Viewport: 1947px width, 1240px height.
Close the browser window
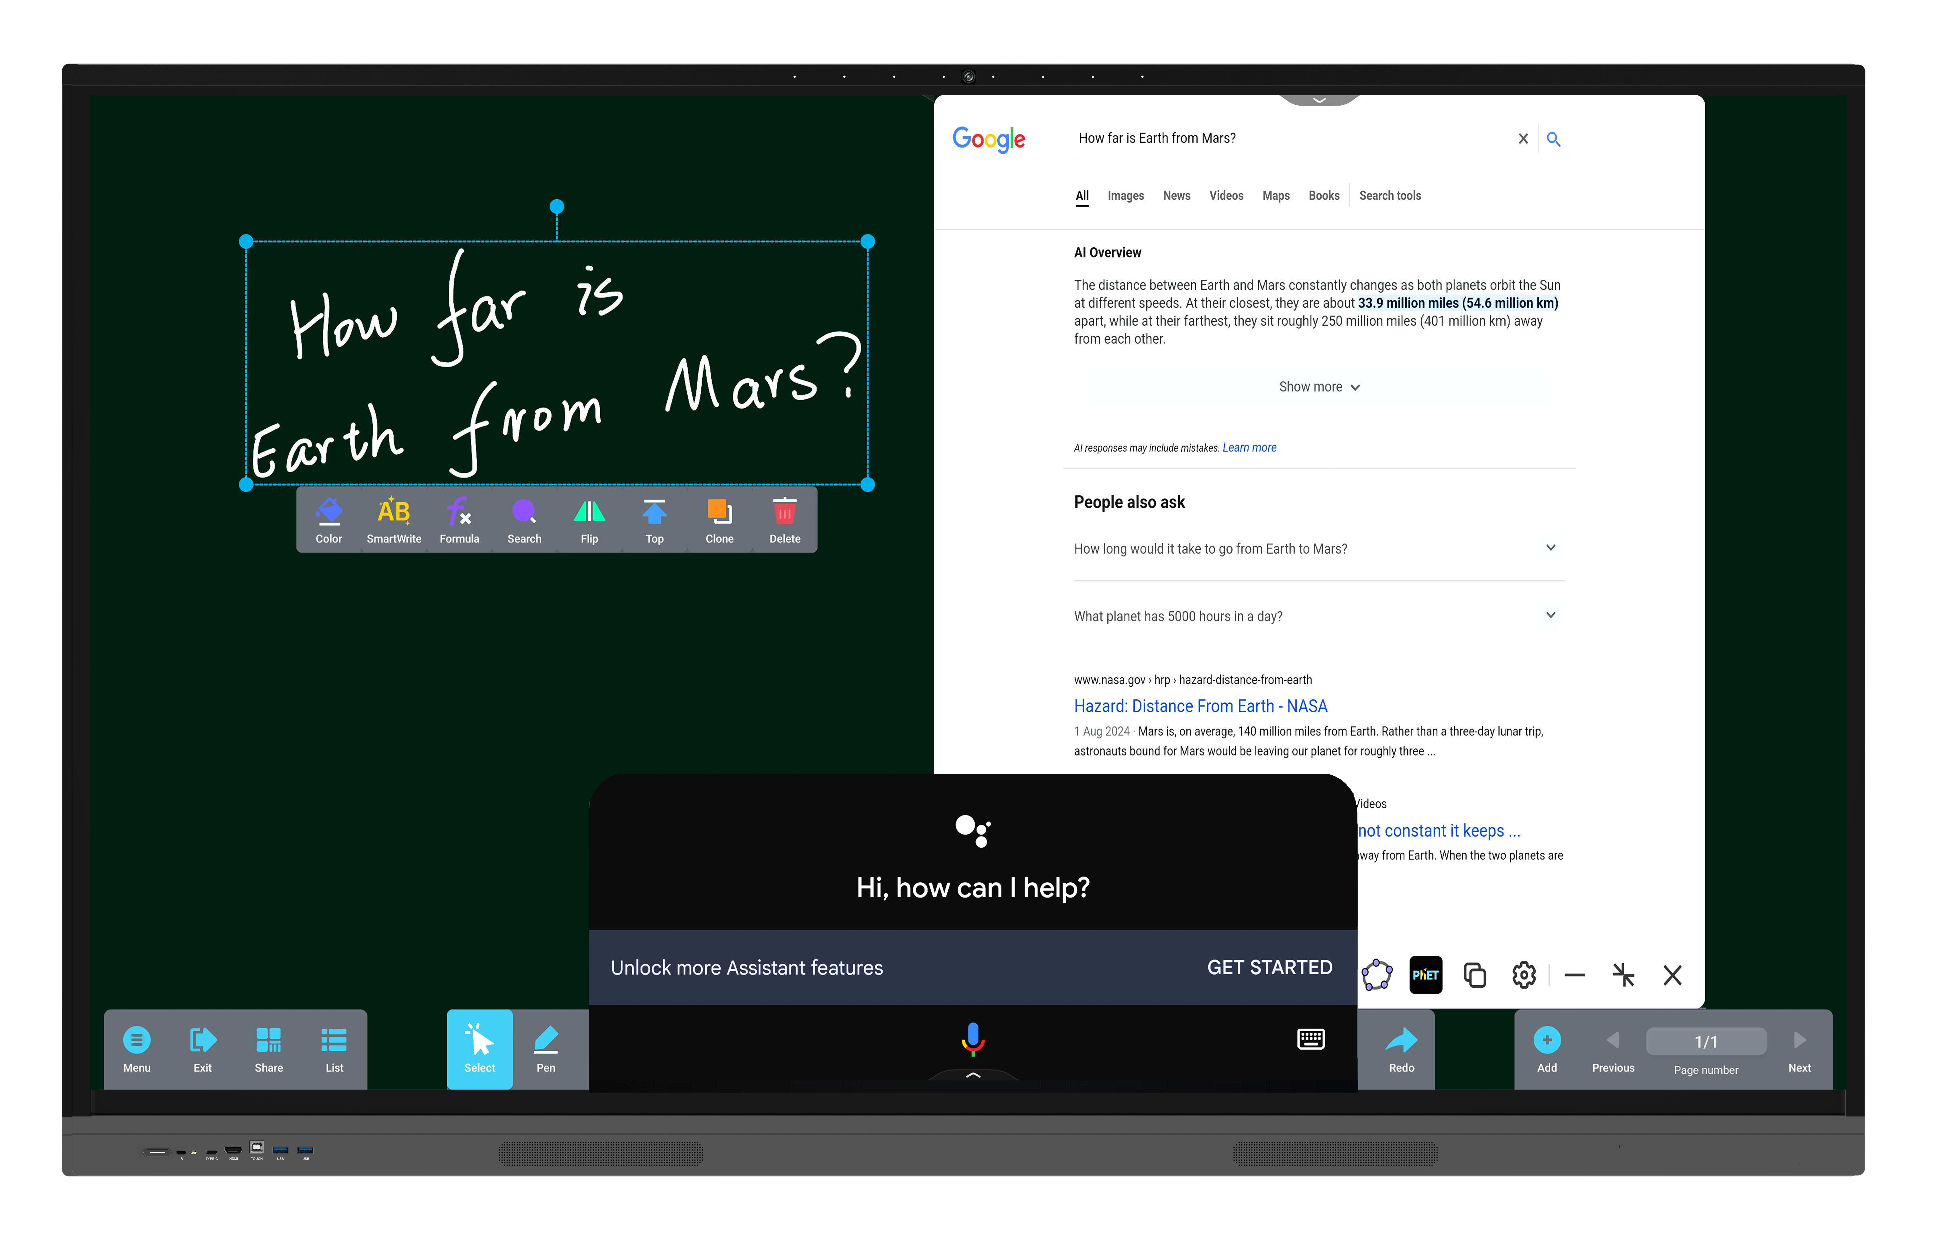(1672, 975)
